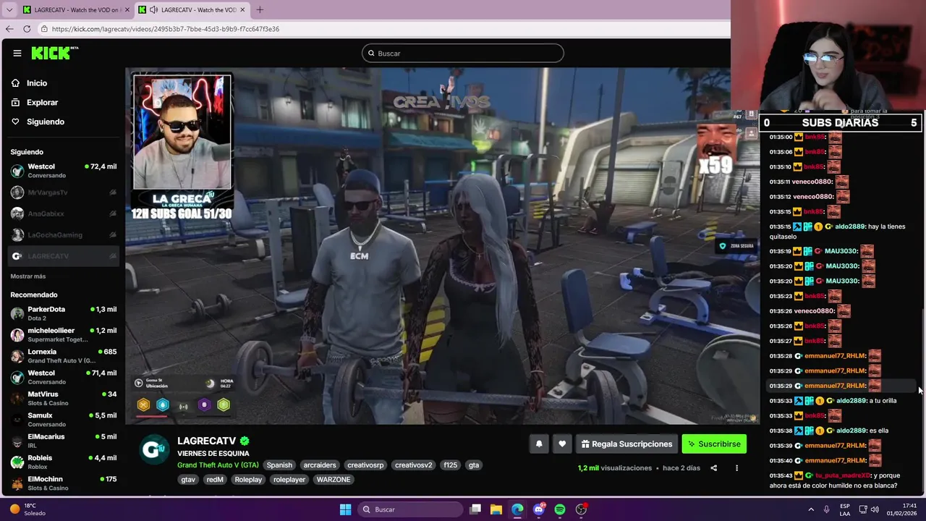Image resolution: width=926 pixels, height=521 pixels.
Task: Select LAGRECATV in the followed list
Action: [x=64, y=256]
